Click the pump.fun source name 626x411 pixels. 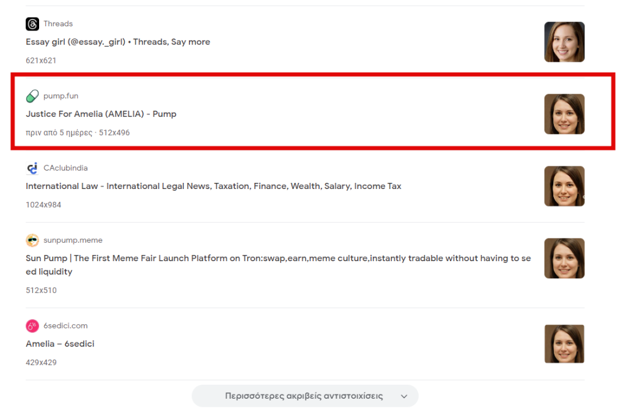coord(61,96)
